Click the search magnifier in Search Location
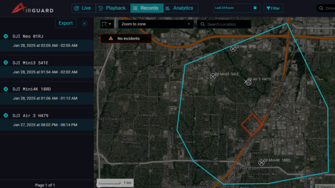The height and width of the screenshot is (188, 335). [202, 24]
